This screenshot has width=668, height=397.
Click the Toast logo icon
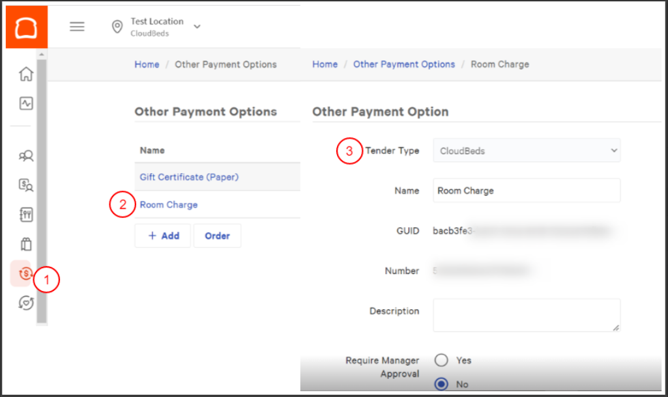[26, 27]
